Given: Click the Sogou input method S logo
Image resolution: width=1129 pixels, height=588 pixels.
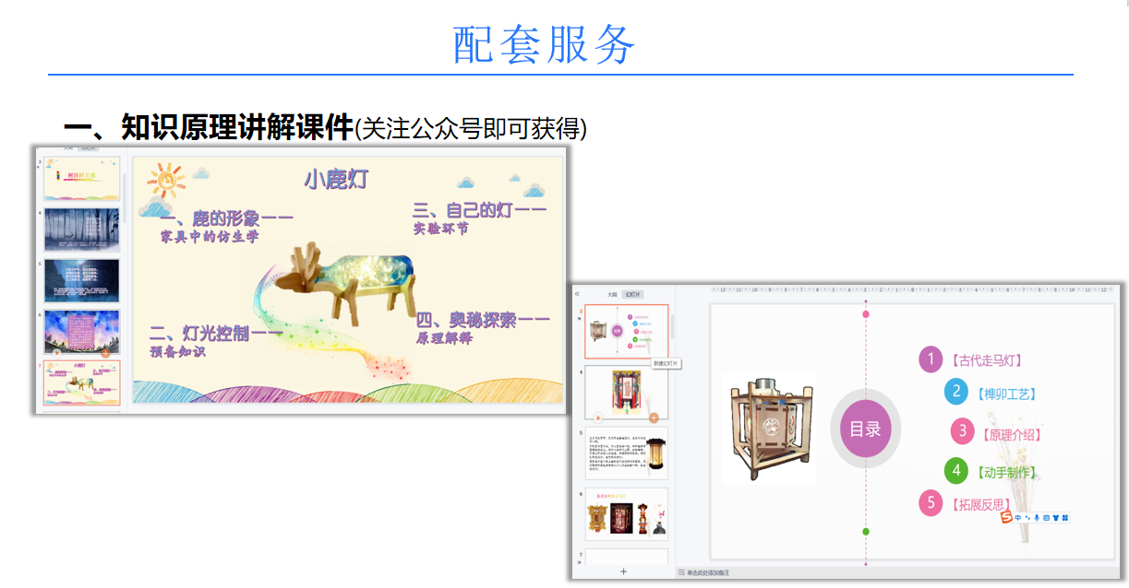Looking at the screenshot, I should (x=1007, y=518).
